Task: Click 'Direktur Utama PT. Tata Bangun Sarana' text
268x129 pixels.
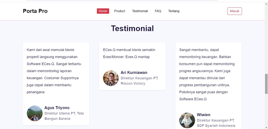Action: pyautogui.click(x=64, y=116)
